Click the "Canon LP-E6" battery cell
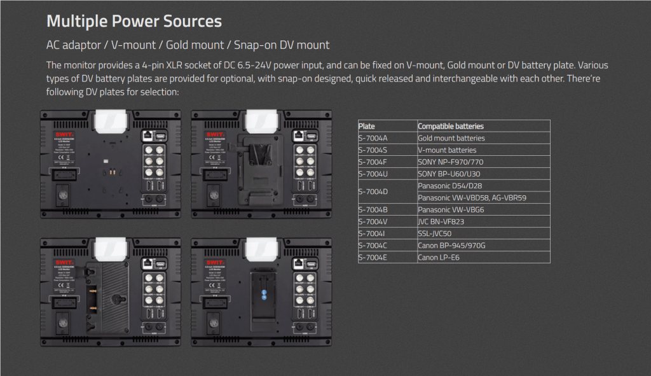Screen dimensions: 651x376 click(439, 258)
